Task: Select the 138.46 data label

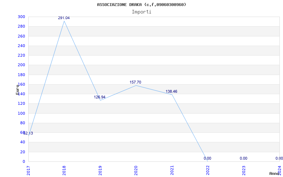Action: coord(172,92)
